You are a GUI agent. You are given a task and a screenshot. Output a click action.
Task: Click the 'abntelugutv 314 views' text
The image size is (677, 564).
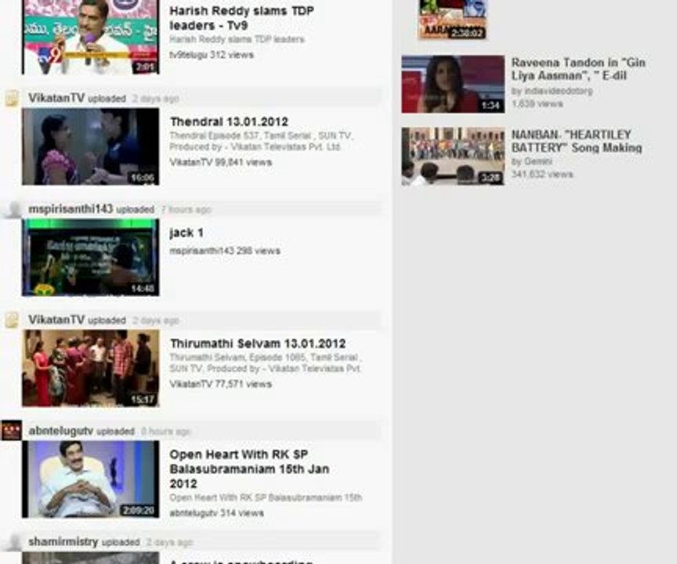coord(216,513)
